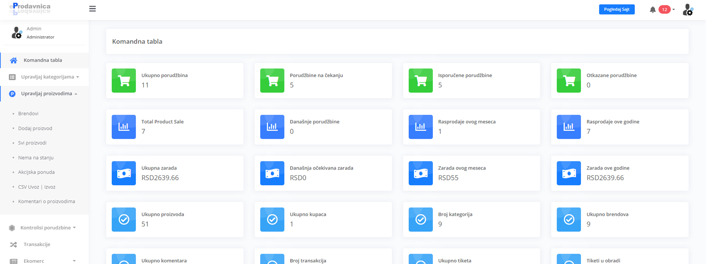Screen dimensions: 706x264
Task: Click the Zarada ovog meseca card
Action: [471, 173]
